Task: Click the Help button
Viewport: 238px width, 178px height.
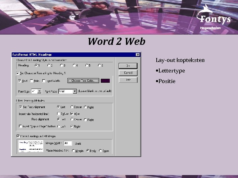Action: (128, 80)
